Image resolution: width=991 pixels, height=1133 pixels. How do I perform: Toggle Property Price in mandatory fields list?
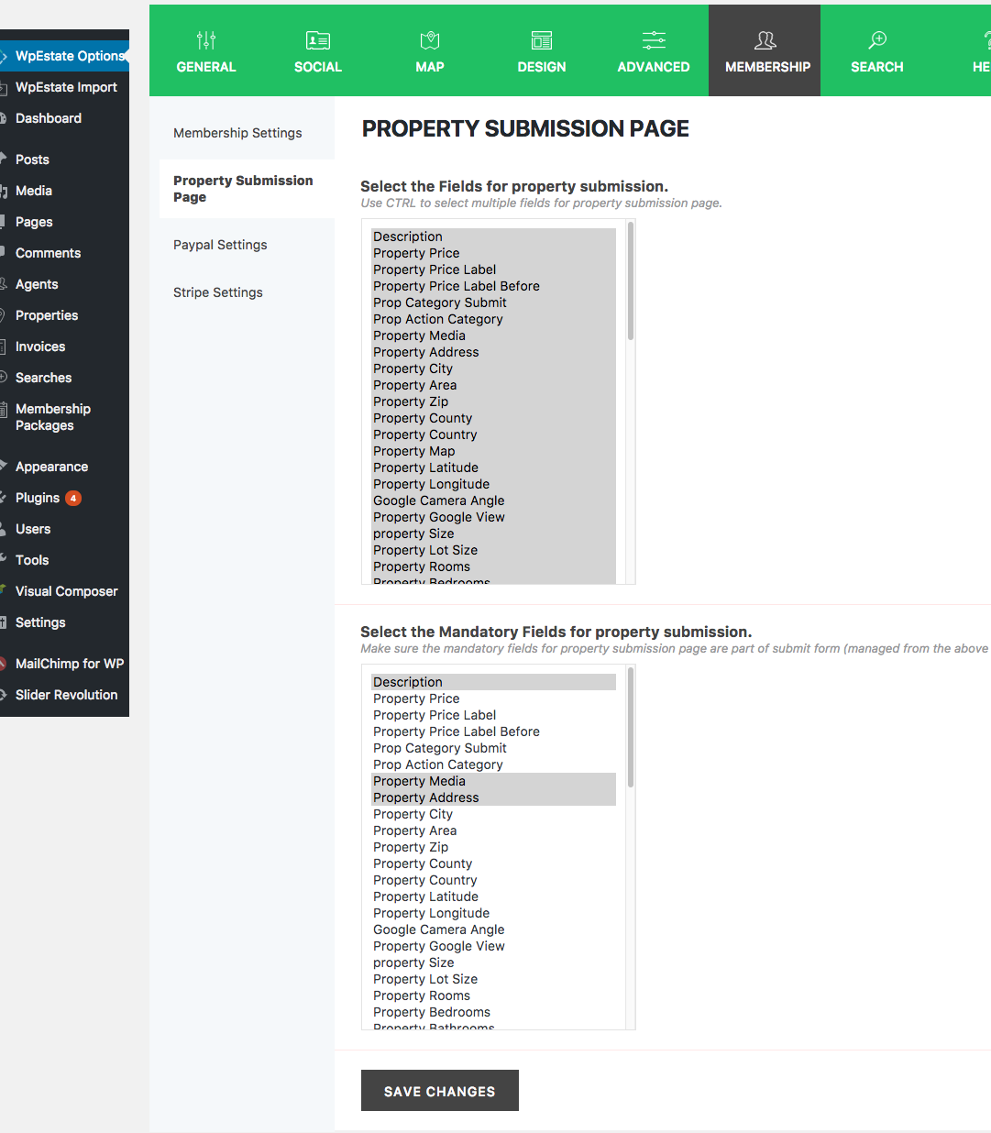(x=416, y=698)
